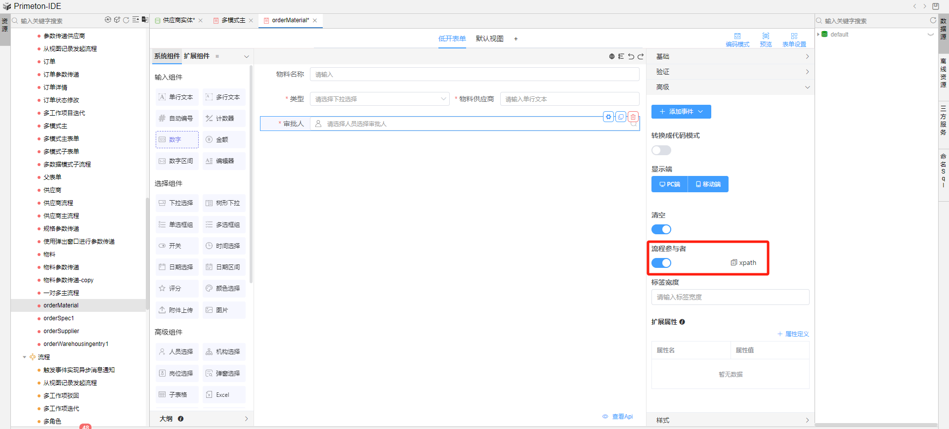Viewport: 949px width, 429px height.
Task: Click the undo arrow in the form toolbar
Action: (631, 56)
